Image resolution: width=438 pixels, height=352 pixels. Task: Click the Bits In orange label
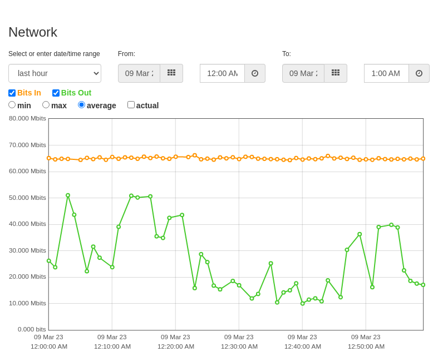(x=29, y=93)
